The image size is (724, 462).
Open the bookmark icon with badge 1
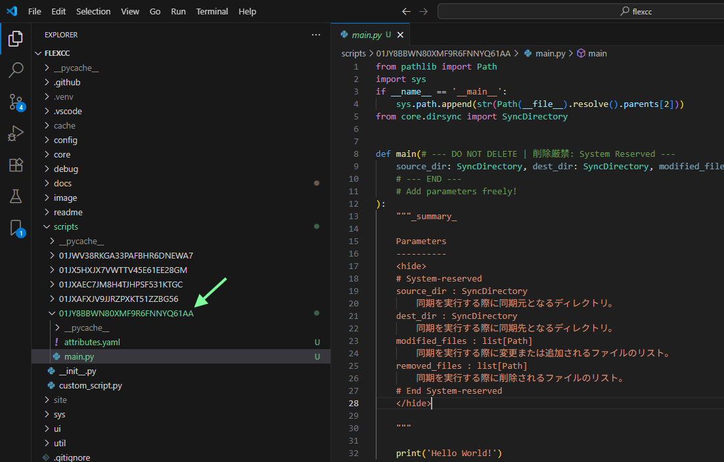click(16, 228)
